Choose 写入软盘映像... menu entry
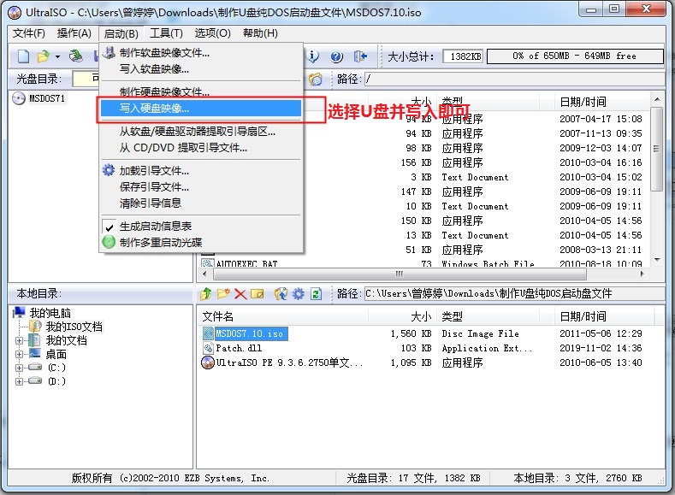The image size is (675, 495). click(201, 68)
